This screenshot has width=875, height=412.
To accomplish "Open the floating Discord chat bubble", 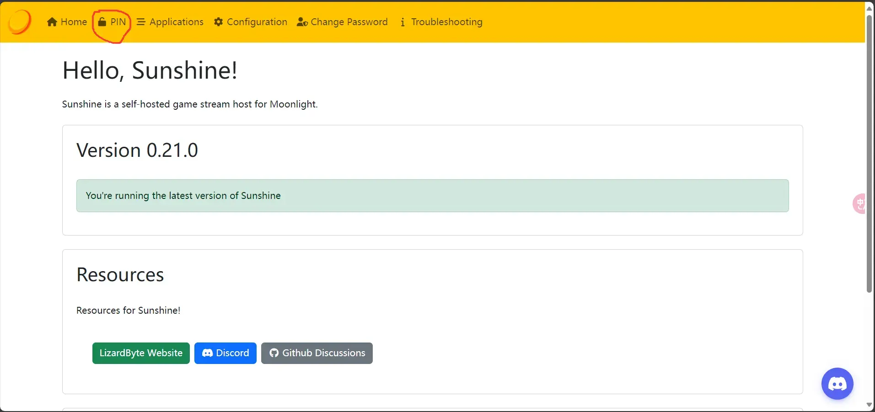I will pos(837,384).
